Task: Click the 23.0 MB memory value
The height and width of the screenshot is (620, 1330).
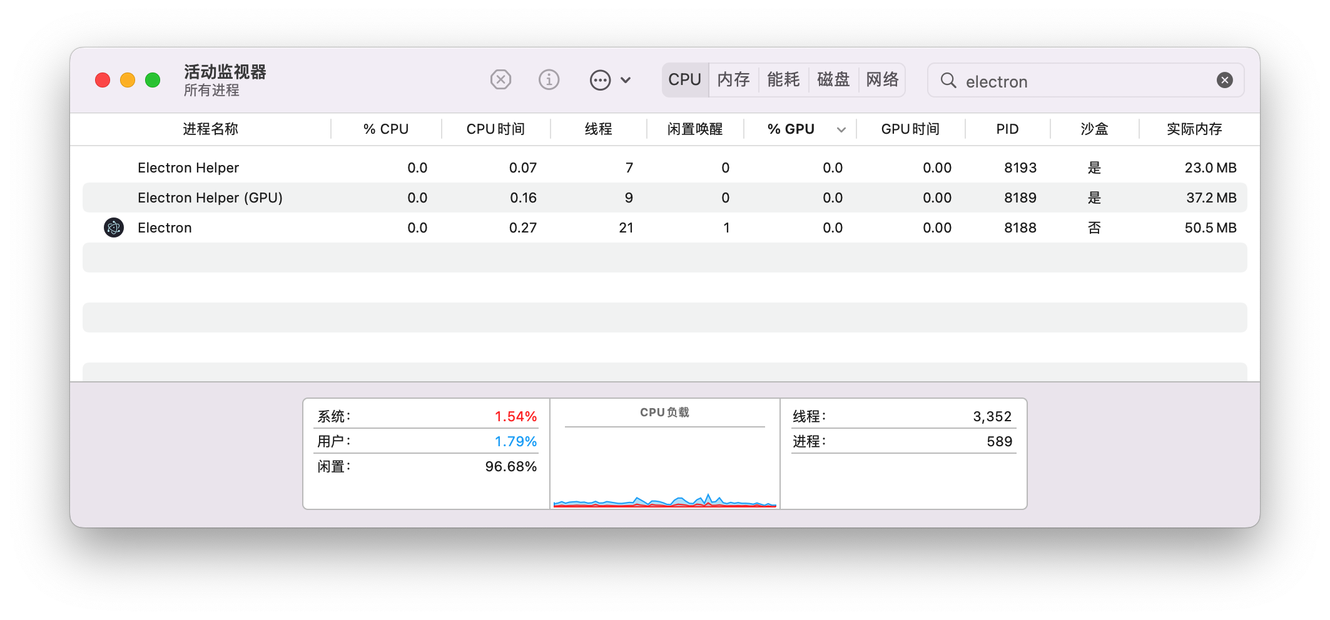Action: point(1211,167)
